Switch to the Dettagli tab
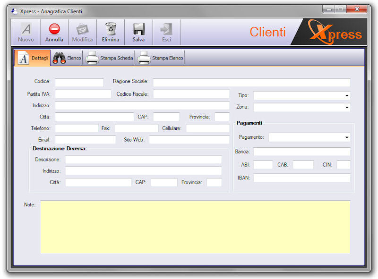378x279 pixels. click(x=31, y=58)
